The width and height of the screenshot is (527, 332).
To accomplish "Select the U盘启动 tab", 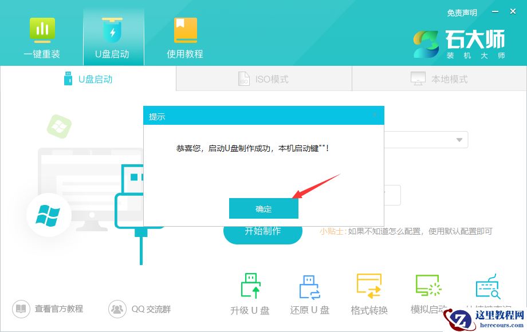I will coord(89,78).
